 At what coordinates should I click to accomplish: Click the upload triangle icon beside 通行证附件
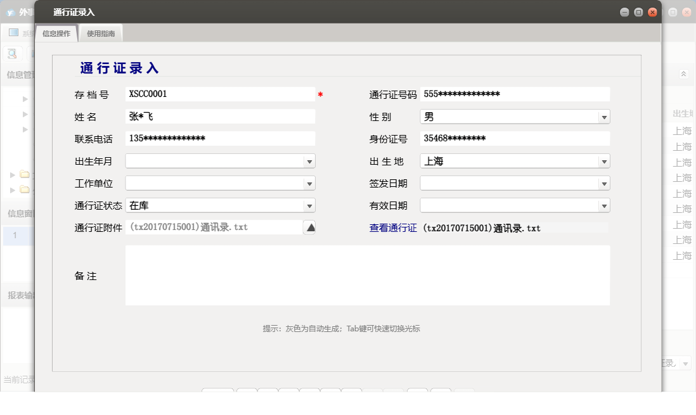(309, 227)
